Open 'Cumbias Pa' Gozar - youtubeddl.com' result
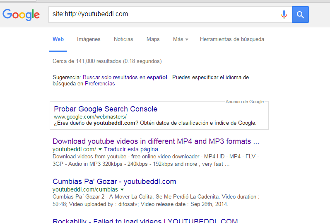Screen dimensions: 330x223 (114, 182)
